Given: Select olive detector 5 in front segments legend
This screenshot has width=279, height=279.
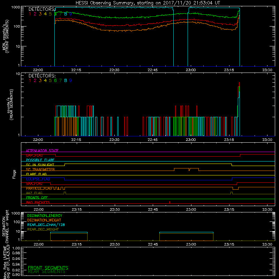Looking at the screenshot, I should tap(50, 14).
